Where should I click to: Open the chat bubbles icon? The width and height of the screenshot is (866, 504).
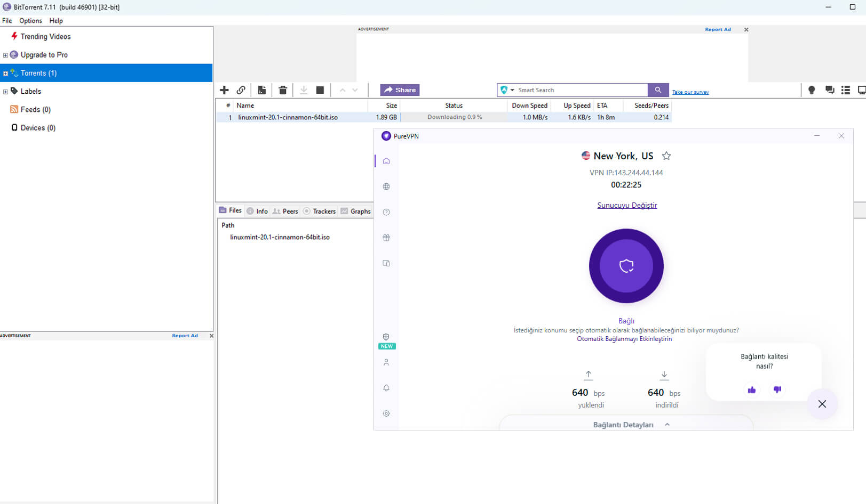[830, 90]
